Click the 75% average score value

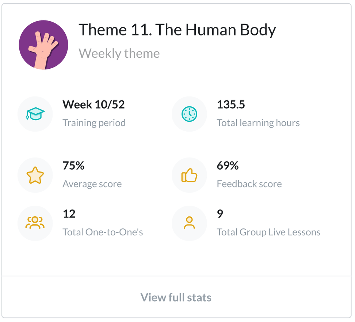coord(73,166)
